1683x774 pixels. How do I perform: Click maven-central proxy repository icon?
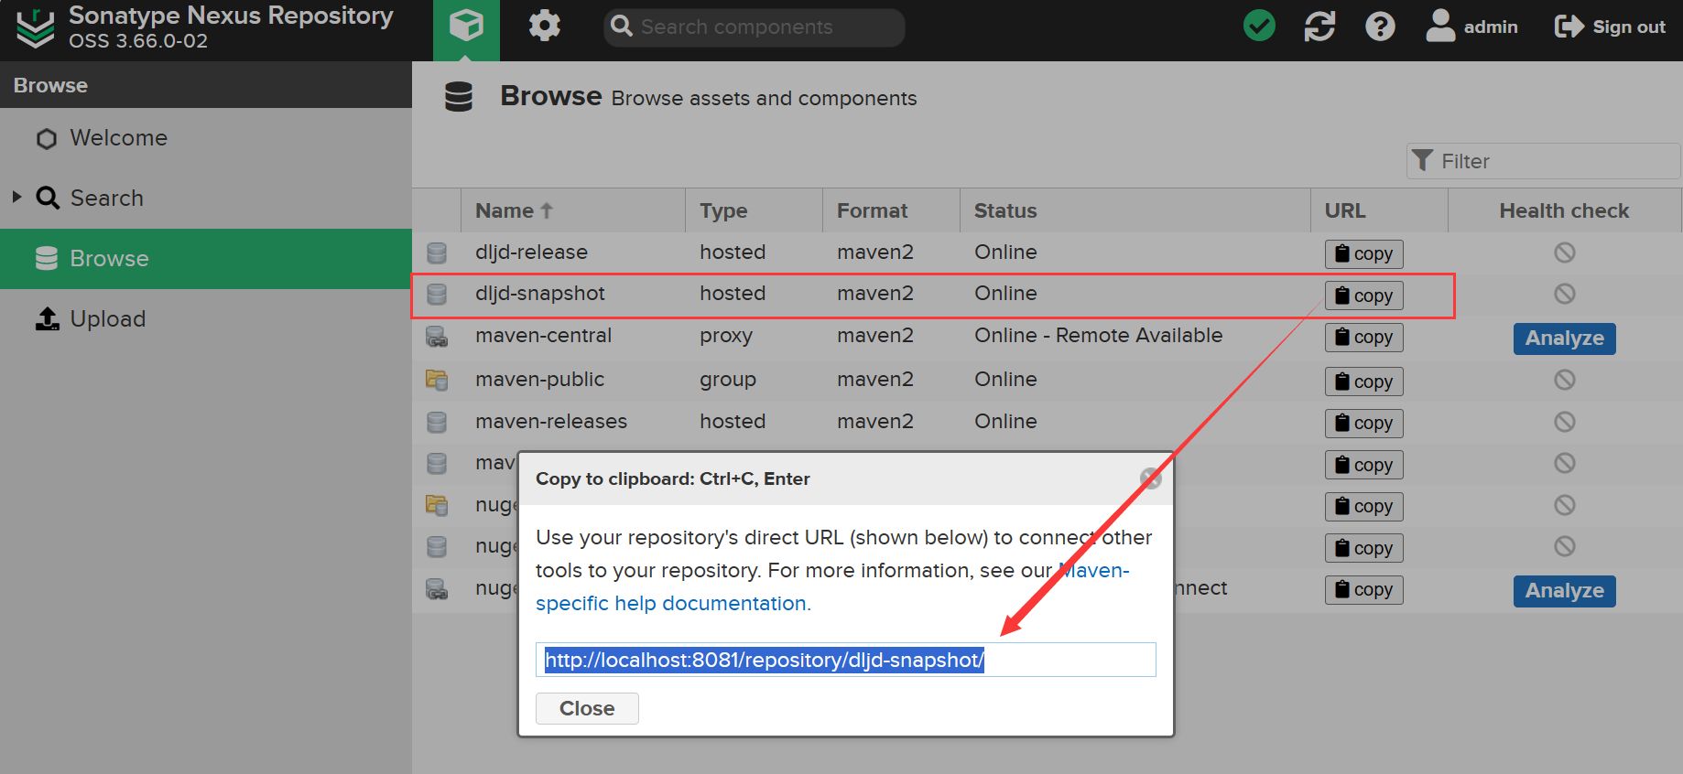pos(437,337)
